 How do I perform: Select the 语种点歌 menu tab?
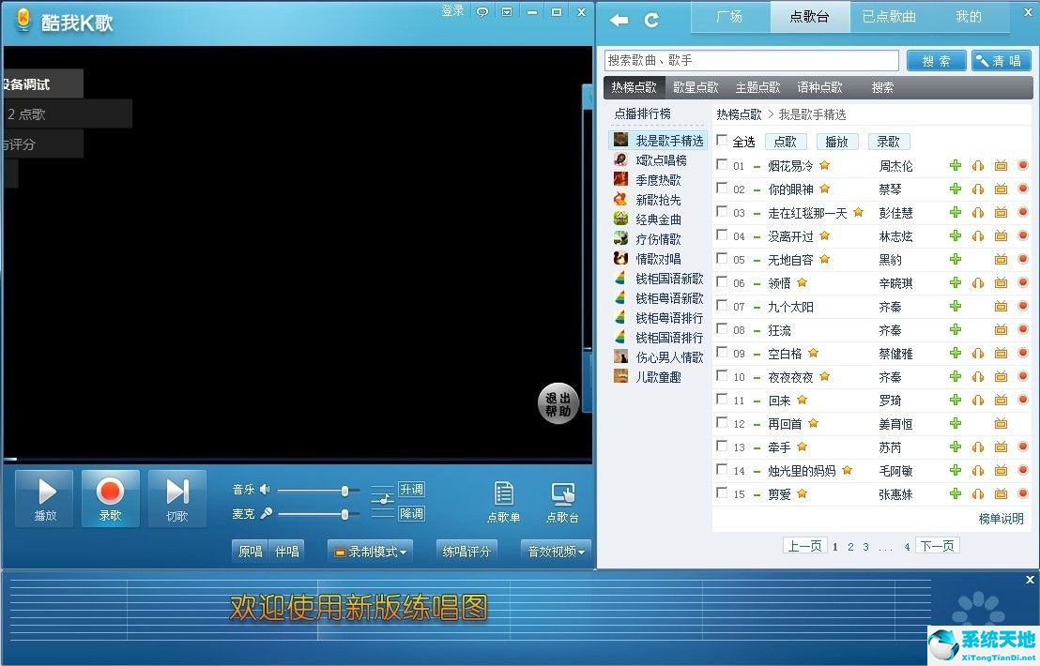click(819, 87)
